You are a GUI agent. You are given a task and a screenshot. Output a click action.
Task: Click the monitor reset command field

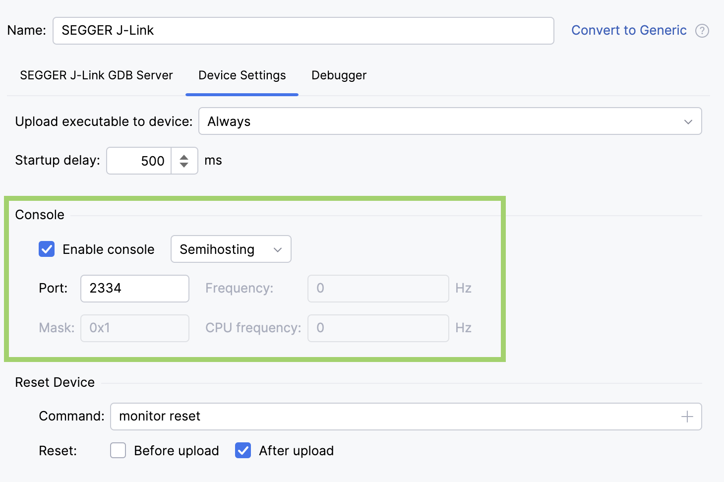point(347,417)
